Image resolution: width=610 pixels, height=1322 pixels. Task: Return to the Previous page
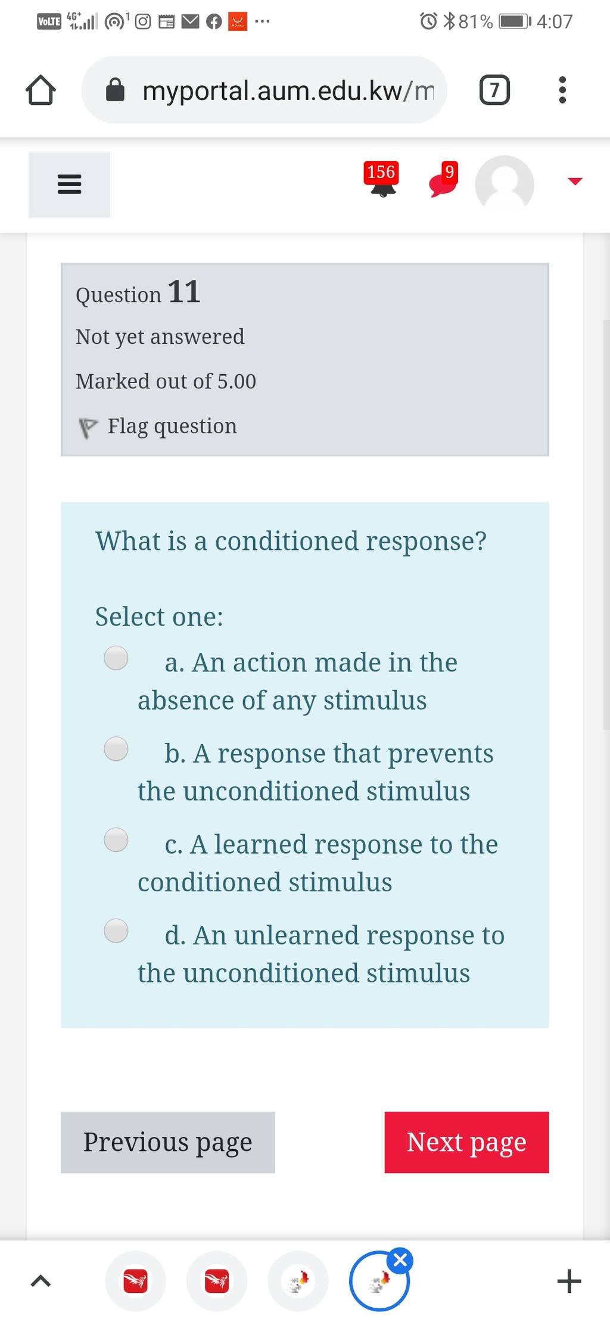pyautogui.click(x=168, y=1142)
